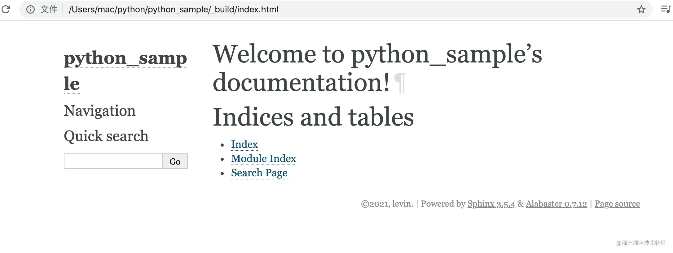This screenshot has height=253, width=673.
Task: View the Page source link
Action: point(617,204)
